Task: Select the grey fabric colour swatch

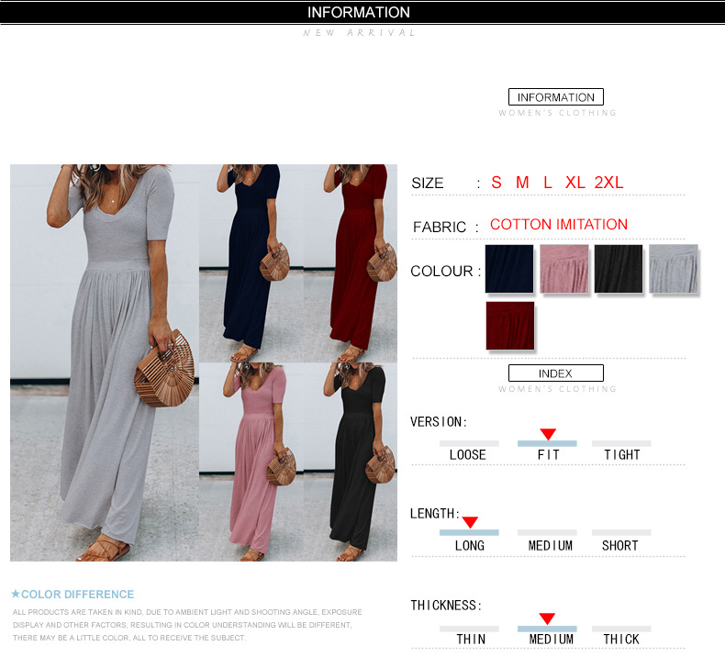Action: tap(674, 269)
